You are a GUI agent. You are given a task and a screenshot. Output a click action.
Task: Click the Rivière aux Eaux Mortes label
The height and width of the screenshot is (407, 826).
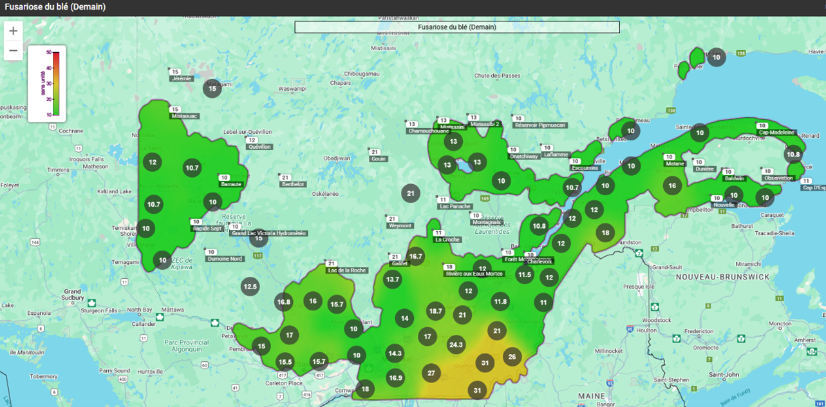click(474, 274)
